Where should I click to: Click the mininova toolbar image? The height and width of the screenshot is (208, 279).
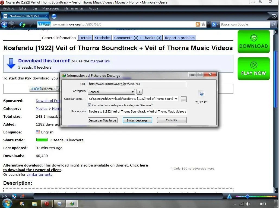coord(44,88)
